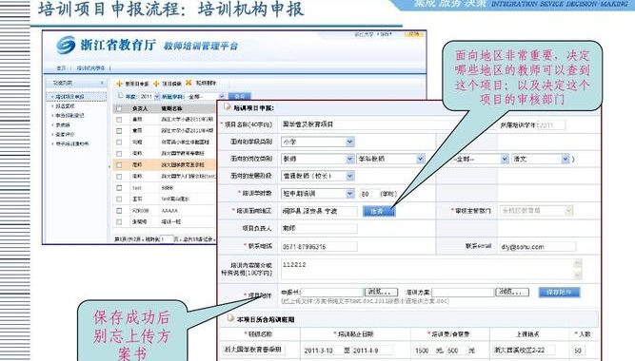Screen dimensions: 635x361
Task: Click the yellow X batch delete icon
Action: tap(189, 83)
